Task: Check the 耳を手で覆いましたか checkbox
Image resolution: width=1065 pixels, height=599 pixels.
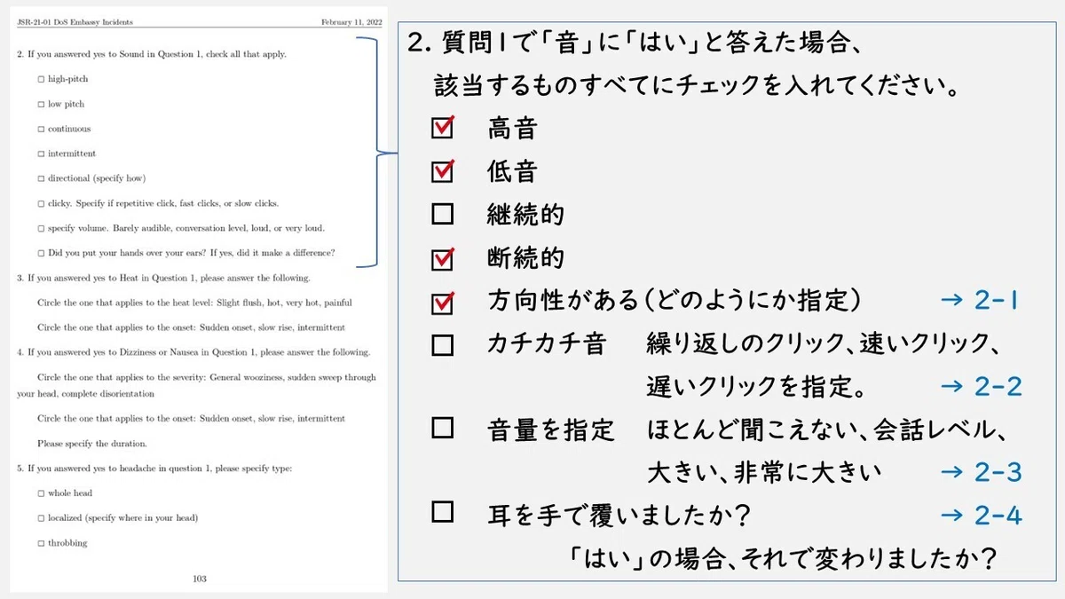Action: [442, 512]
